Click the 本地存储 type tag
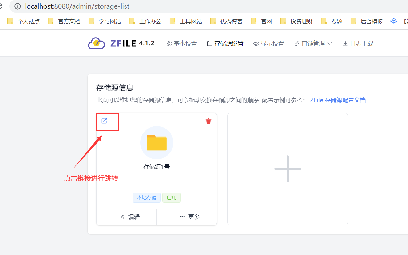Image resolution: width=408 pixels, height=255 pixels. (x=147, y=197)
